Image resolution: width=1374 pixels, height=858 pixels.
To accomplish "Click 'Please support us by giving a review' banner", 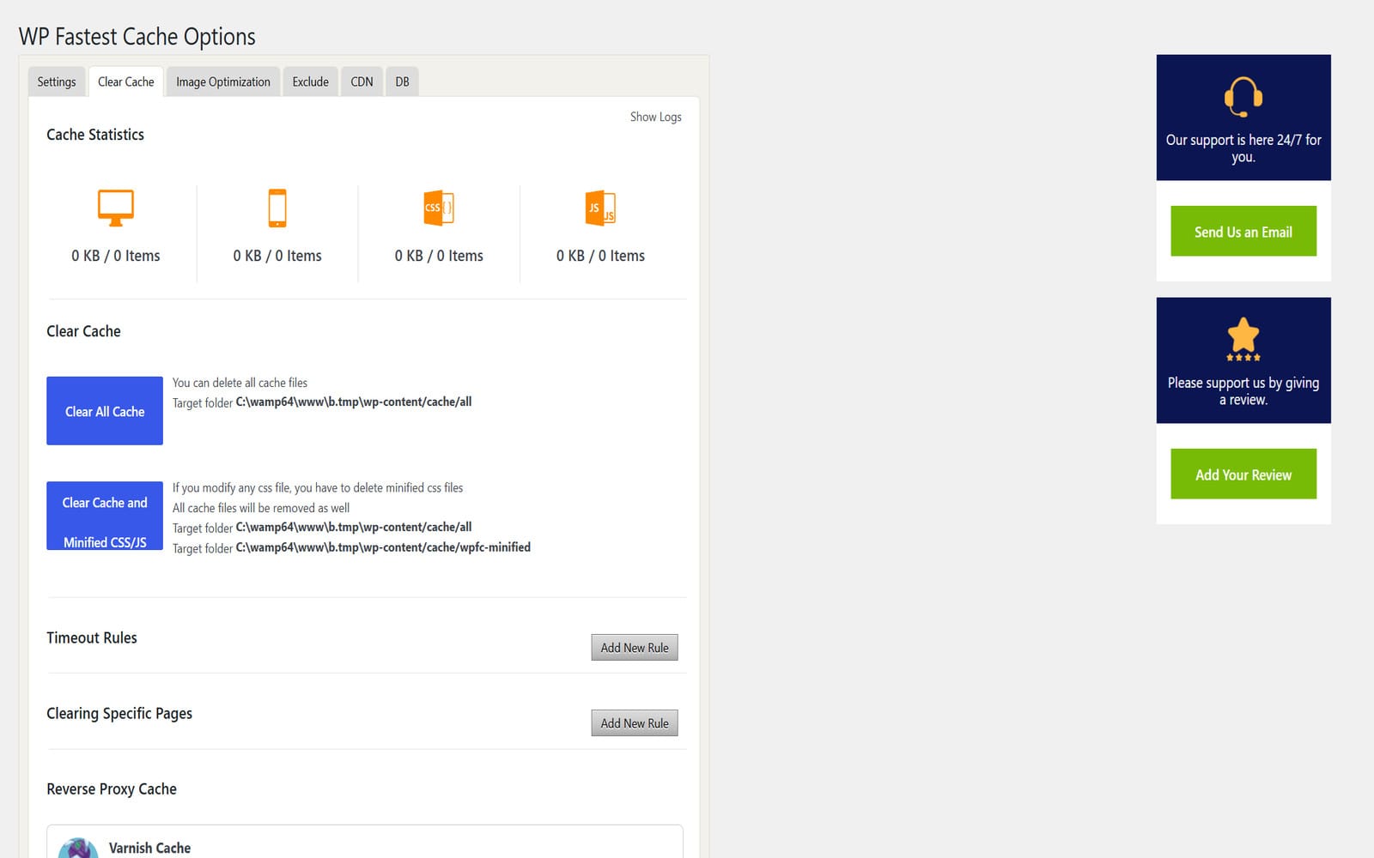I will tap(1243, 360).
